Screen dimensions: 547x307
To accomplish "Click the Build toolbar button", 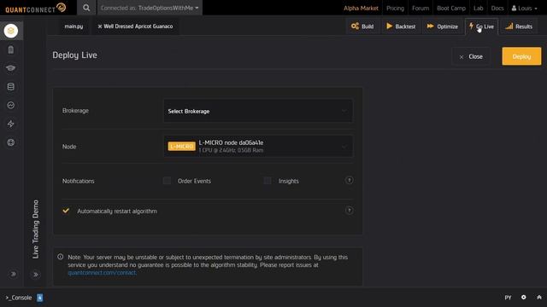I will (362, 26).
